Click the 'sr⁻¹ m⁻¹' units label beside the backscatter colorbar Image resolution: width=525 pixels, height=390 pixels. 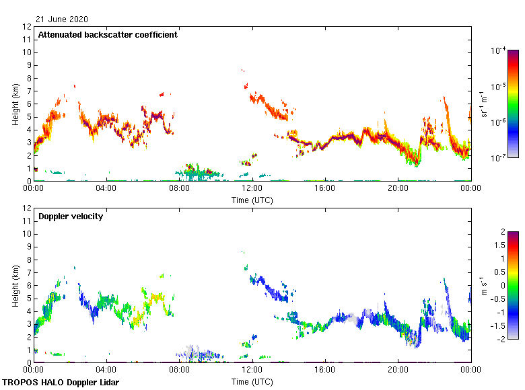click(485, 104)
